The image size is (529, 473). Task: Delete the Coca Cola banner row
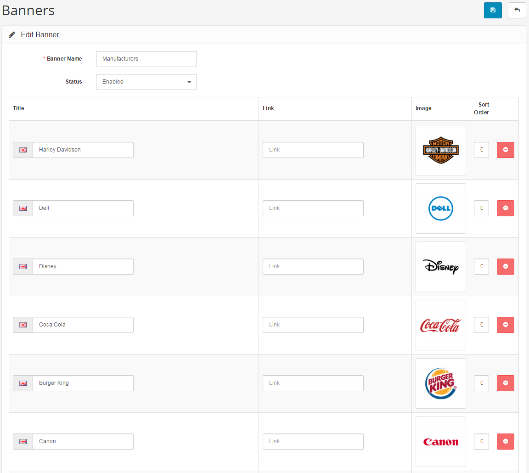pyautogui.click(x=506, y=325)
